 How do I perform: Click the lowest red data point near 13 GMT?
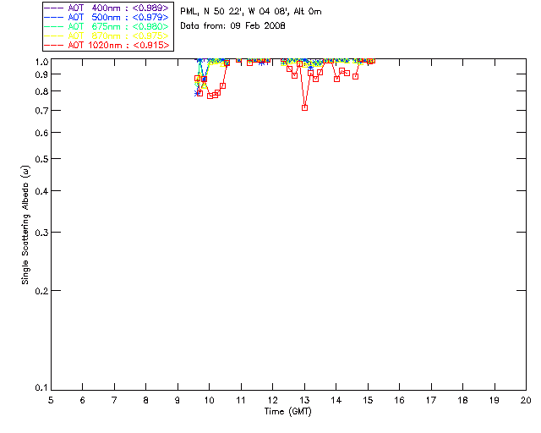(304, 107)
